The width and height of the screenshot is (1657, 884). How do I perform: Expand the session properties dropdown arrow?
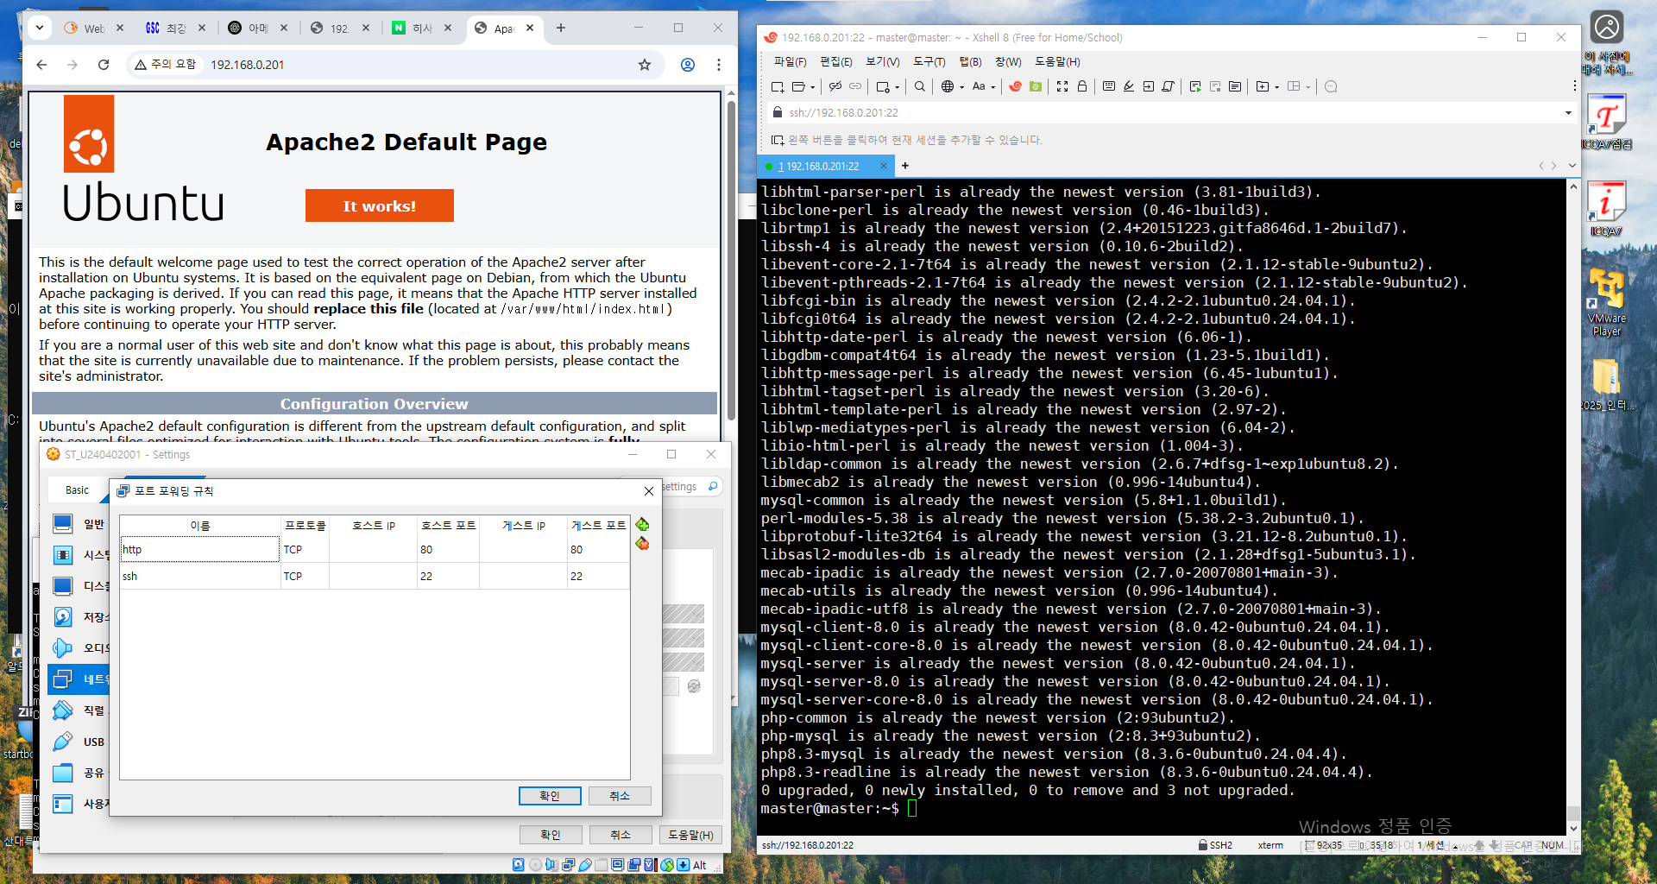click(898, 87)
